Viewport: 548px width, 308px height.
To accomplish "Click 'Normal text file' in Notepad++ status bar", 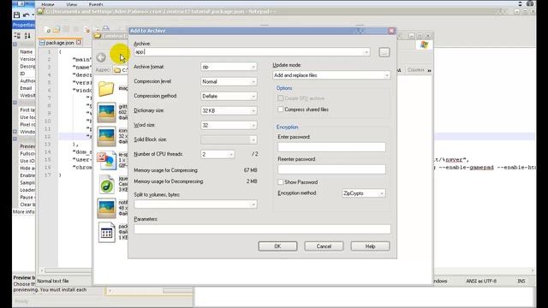I will [53, 281].
